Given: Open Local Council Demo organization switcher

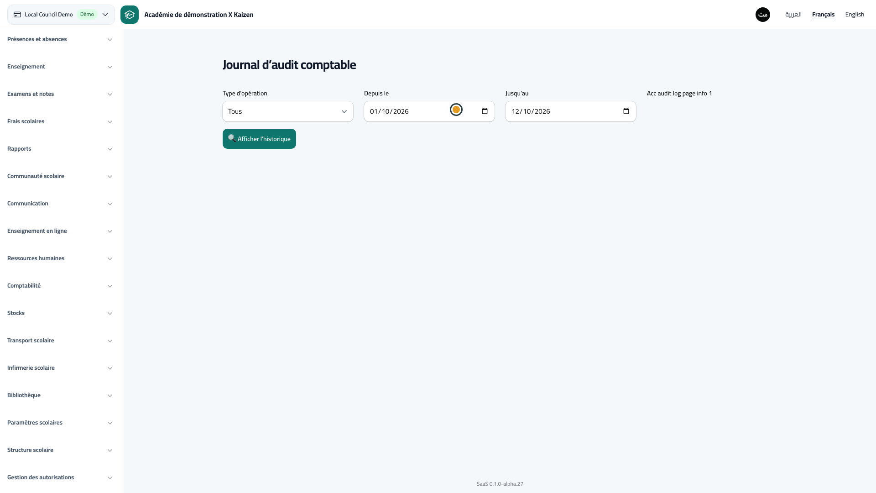Looking at the screenshot, I should 61,15.
